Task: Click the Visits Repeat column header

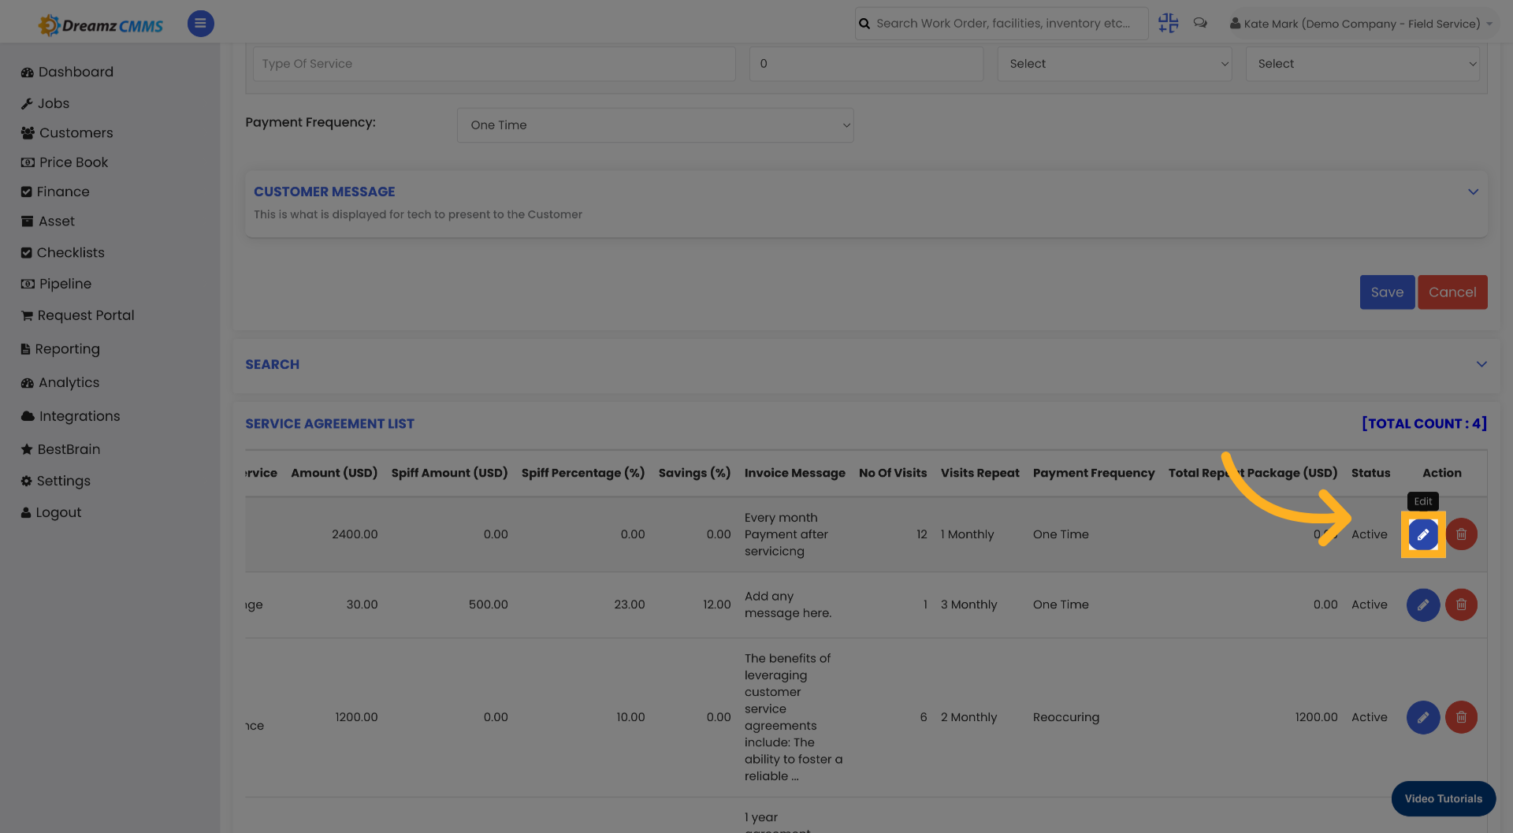Action: point(980,473)
